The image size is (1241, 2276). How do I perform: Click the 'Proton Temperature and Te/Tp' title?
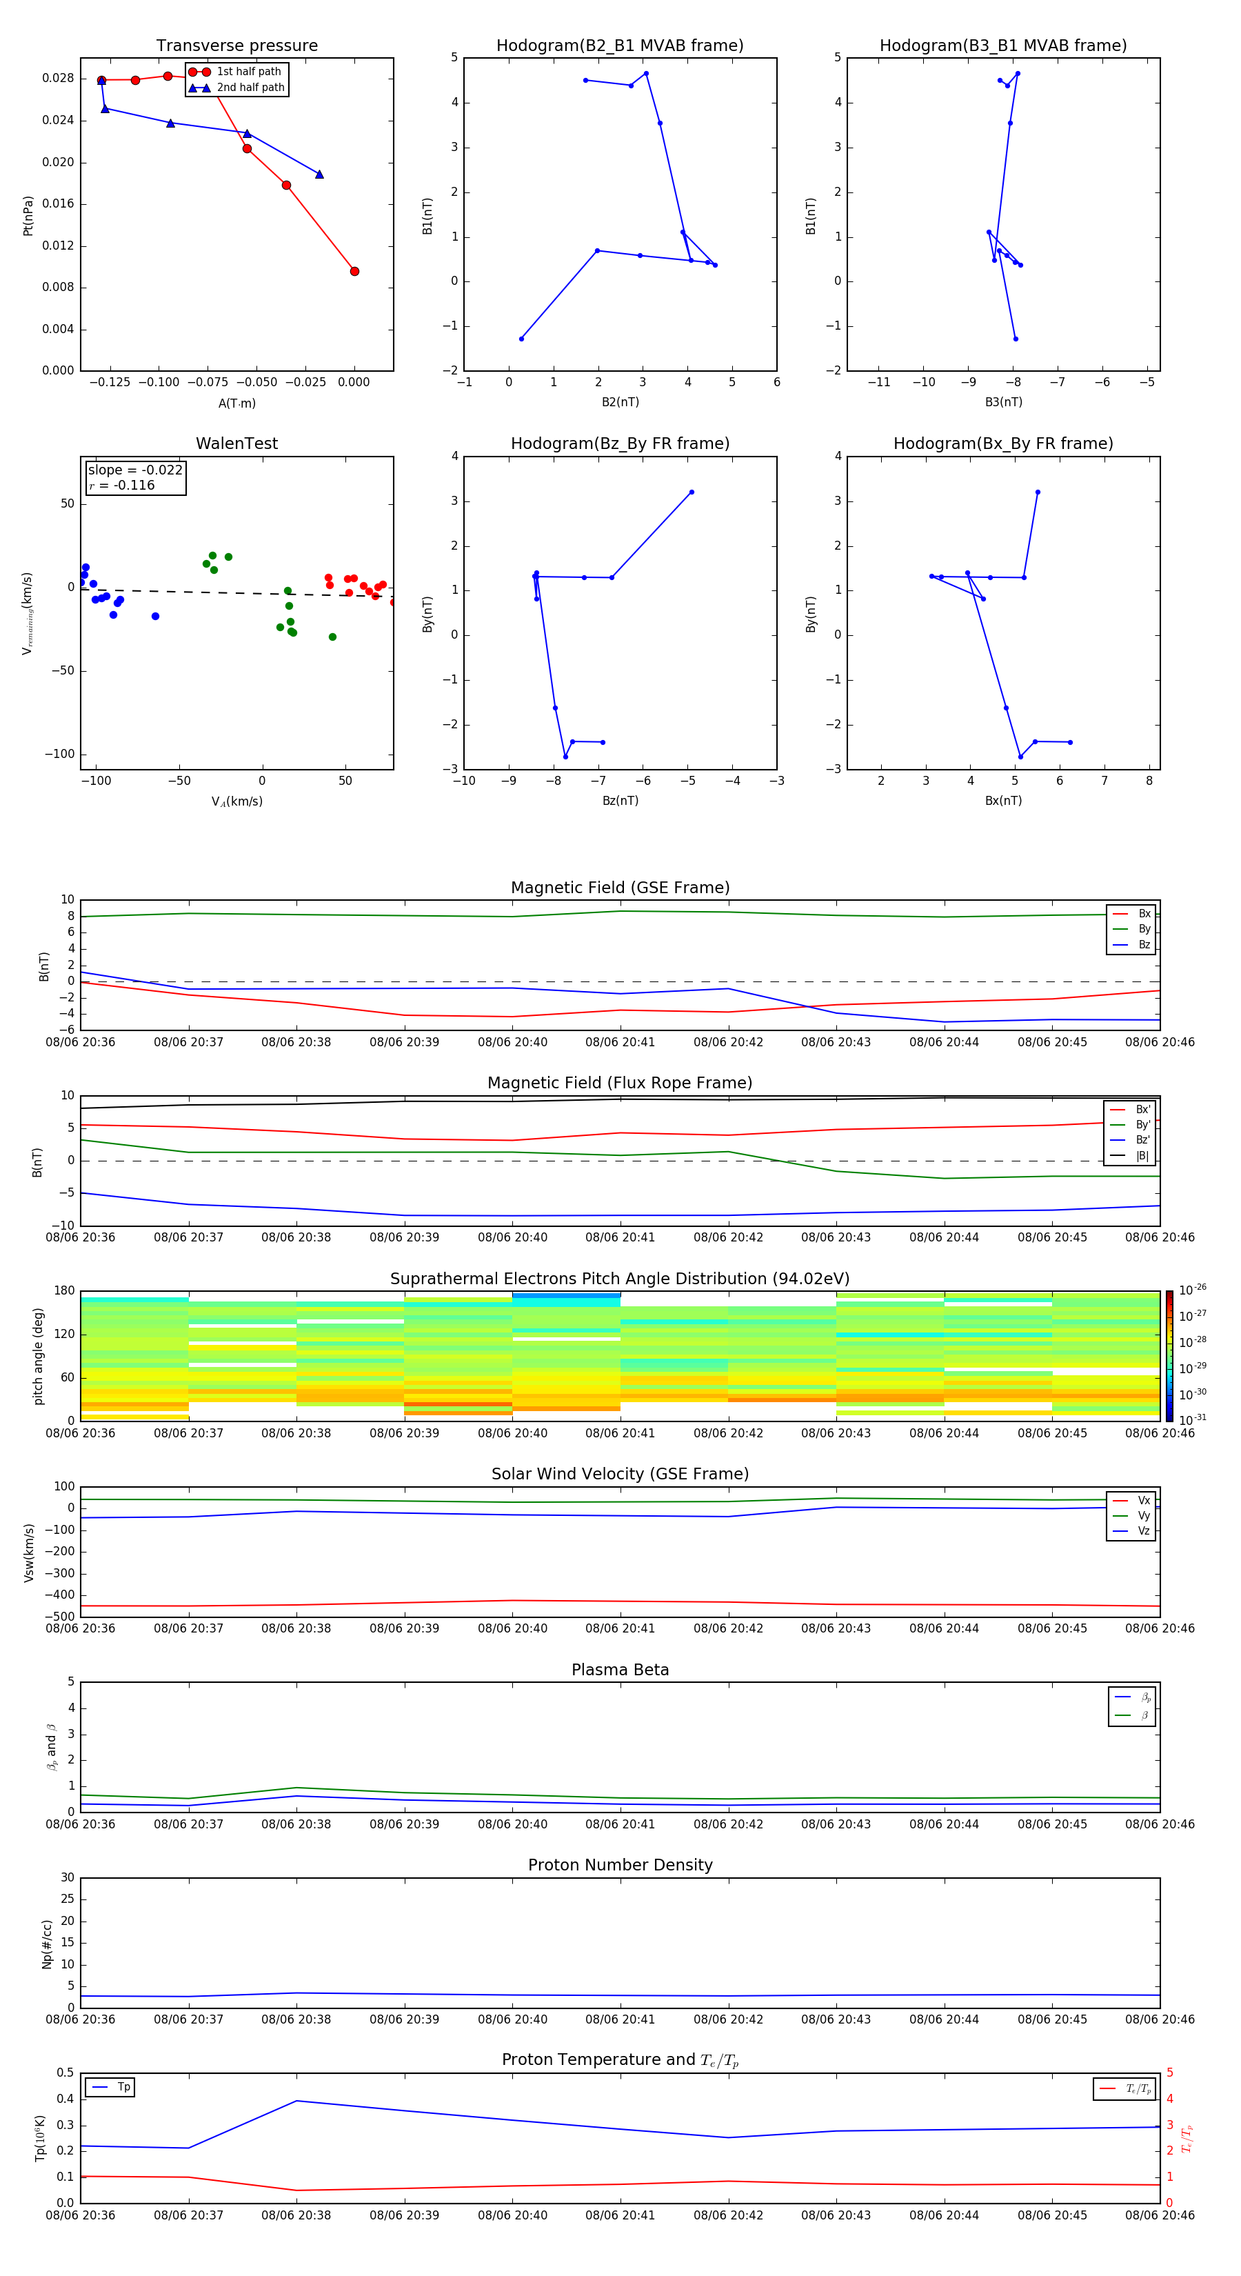pyautogui.click(x=620, y=2060)
